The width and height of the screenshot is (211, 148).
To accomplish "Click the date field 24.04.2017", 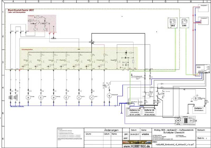I will [134, 134].
